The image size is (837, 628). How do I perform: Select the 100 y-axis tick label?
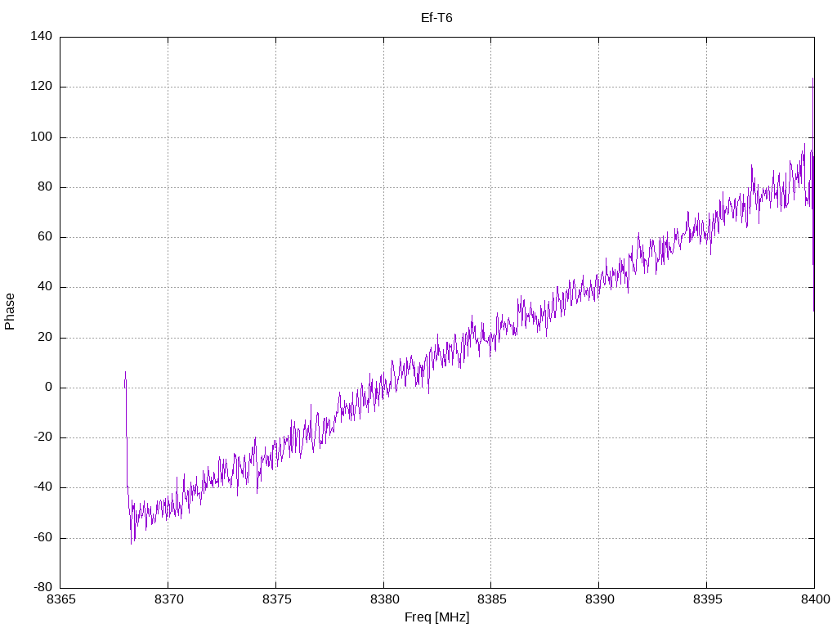point(43,137)
